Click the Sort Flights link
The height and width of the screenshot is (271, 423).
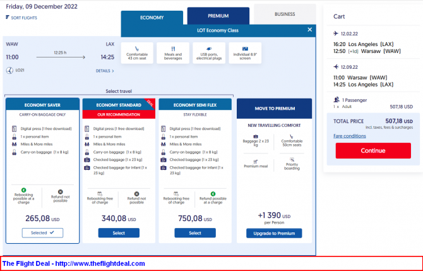pyautogui.click(x=24, y=18)
